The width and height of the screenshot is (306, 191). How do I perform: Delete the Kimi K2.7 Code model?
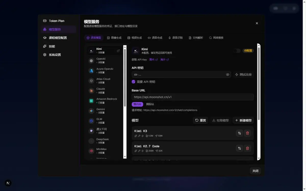tap(247, 148)
